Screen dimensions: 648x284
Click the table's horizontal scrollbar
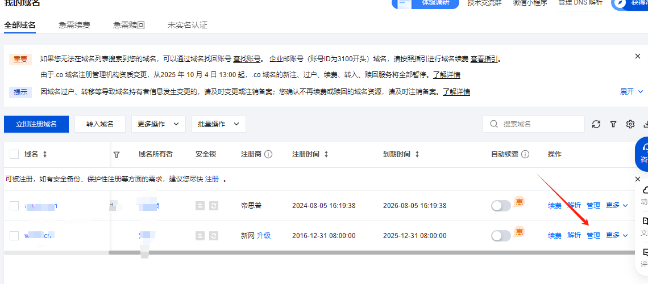pyautogui.click(x=372, y=252)
